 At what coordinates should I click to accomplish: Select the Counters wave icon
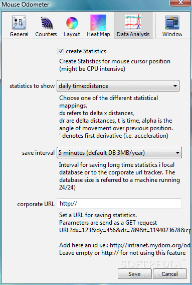(x=47, y=23)
